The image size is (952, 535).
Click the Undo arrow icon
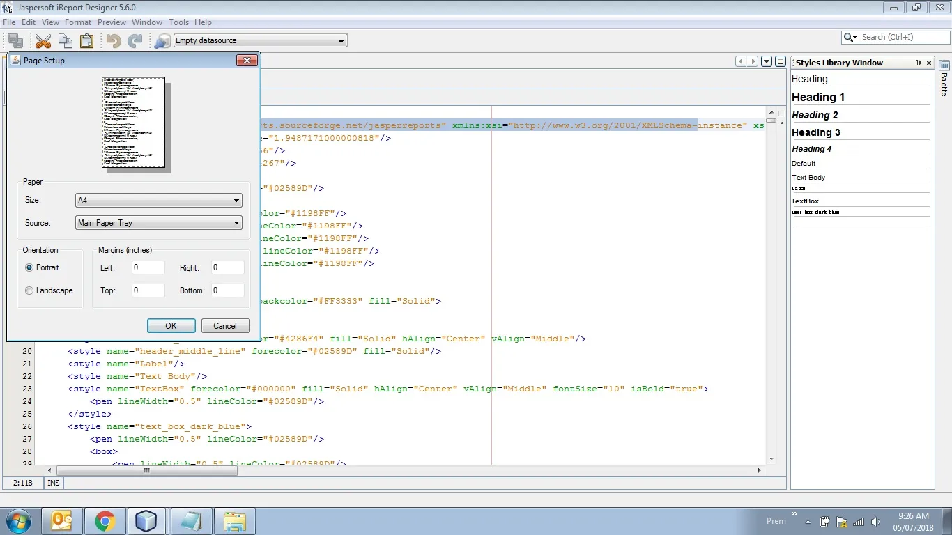(x=113, y=41)
